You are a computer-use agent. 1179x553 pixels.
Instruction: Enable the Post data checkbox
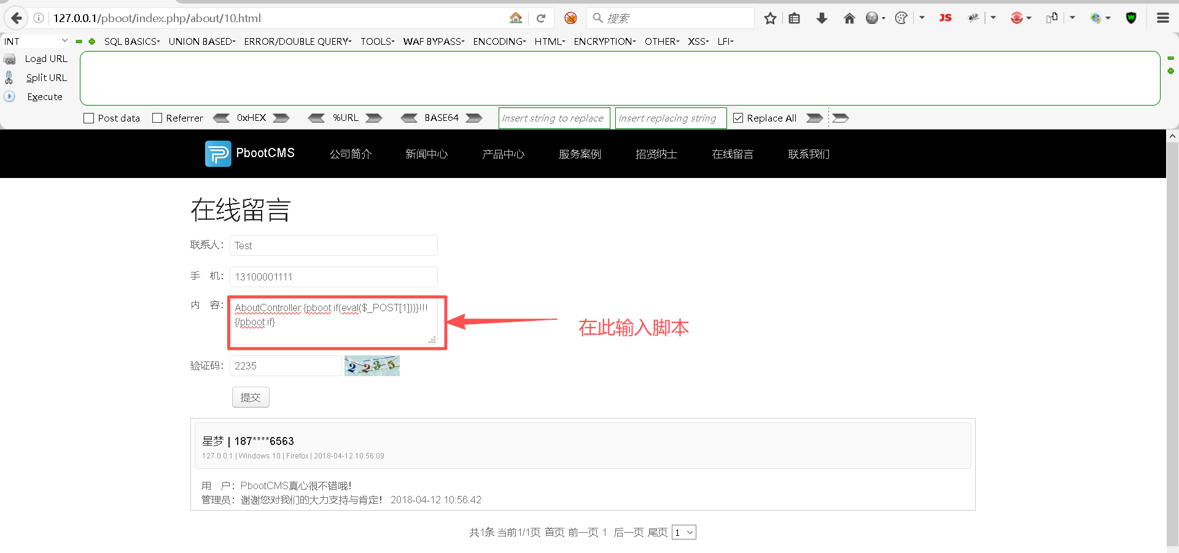pos(89,118)
